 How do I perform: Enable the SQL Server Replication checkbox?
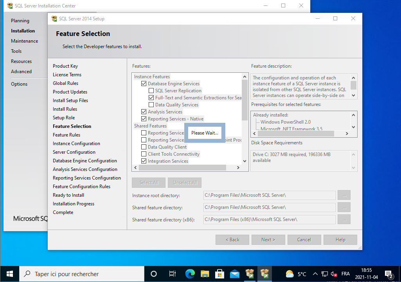pos(151,91)
